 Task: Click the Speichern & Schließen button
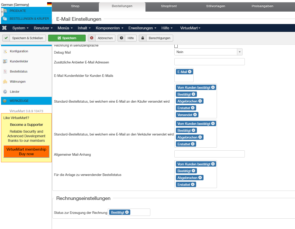pyautogui.click(x=24, y=38)
